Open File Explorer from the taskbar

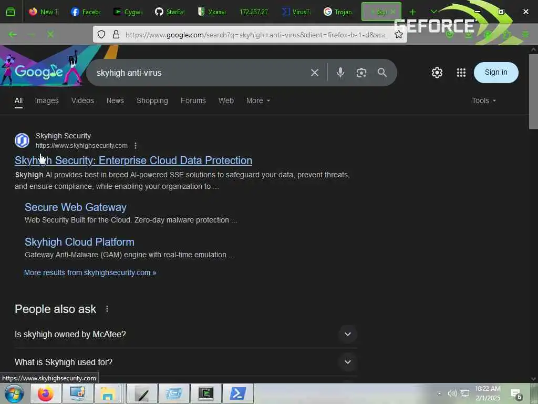pyautogui.click(x=107, y=393)
